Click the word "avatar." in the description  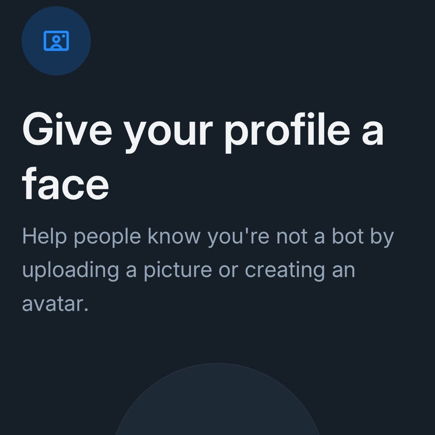(55, 304)
